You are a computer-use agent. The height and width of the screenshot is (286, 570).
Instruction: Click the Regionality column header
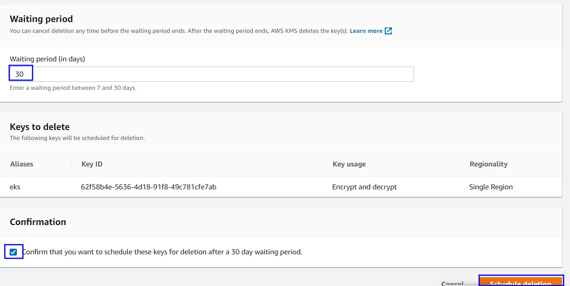pyautogui.click(x=488, y=164)
